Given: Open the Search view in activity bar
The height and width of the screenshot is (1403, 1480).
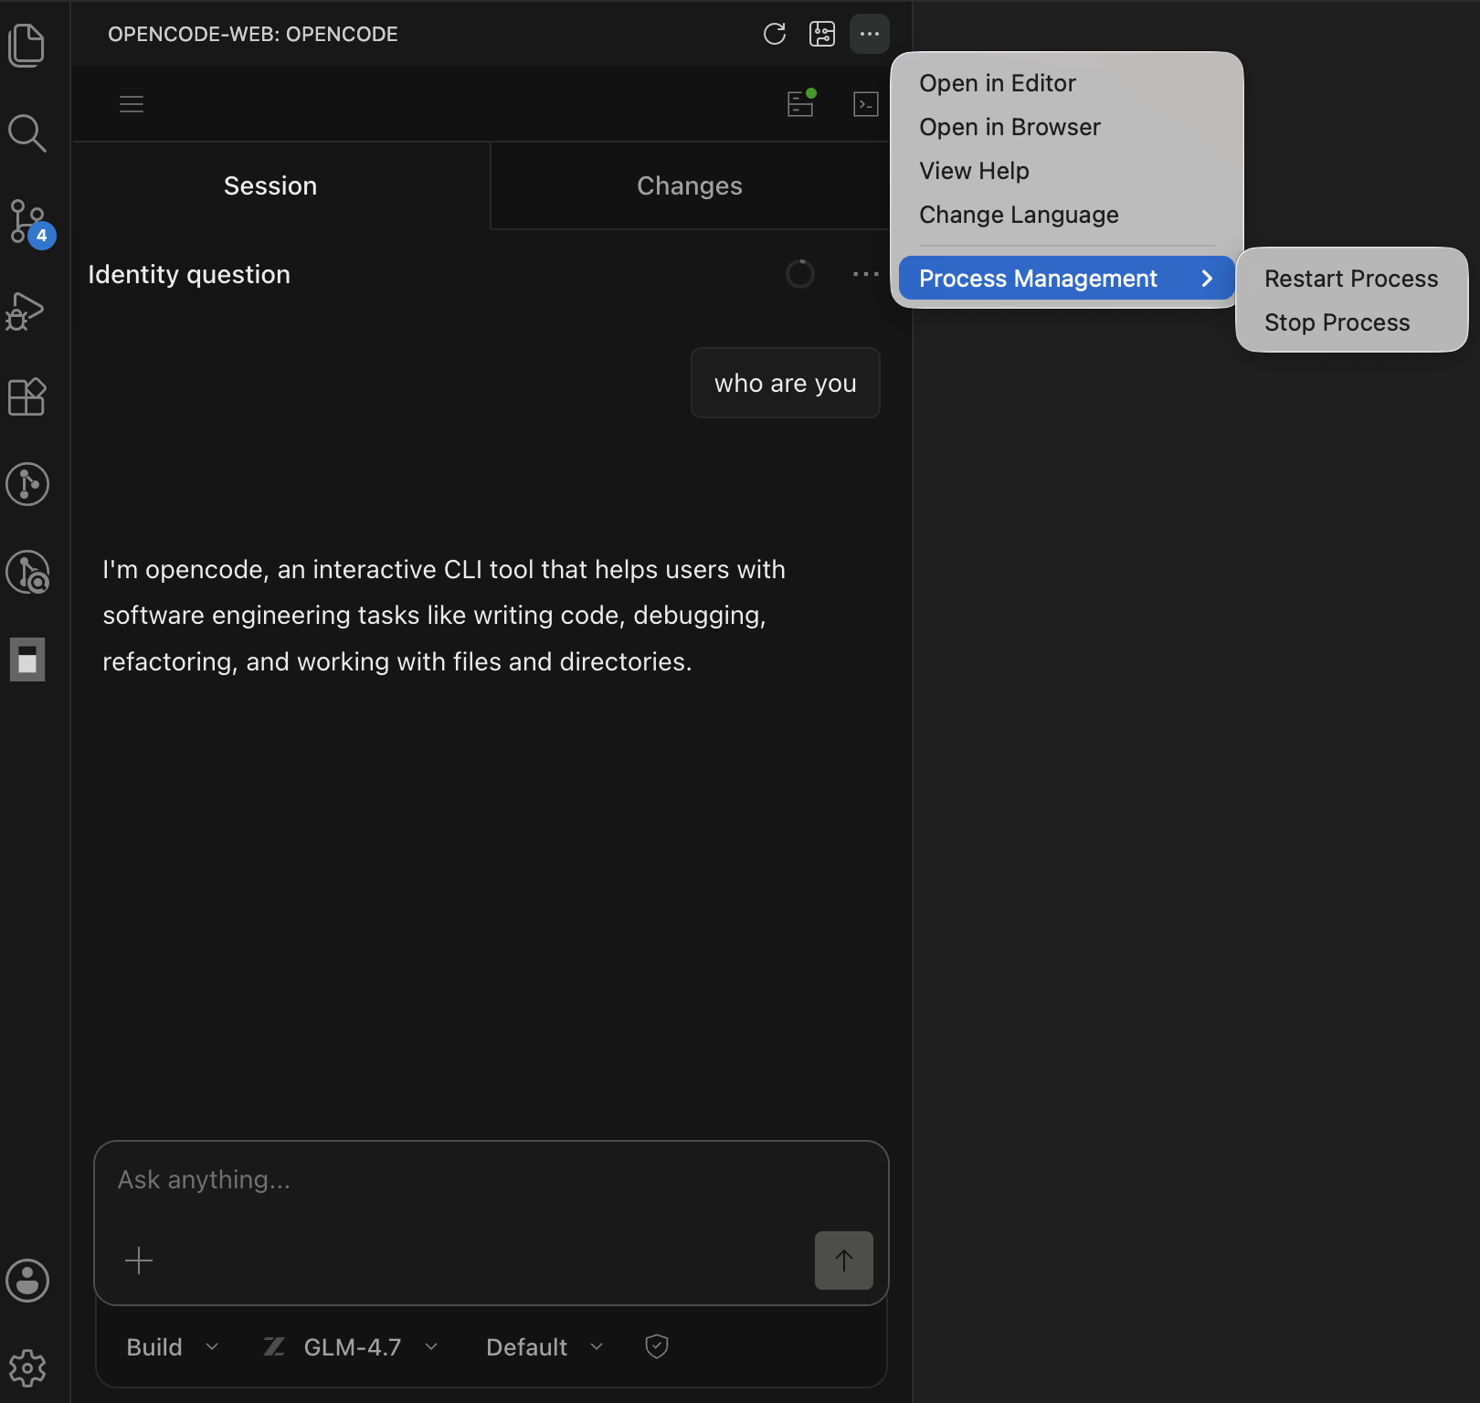Looking at the screenshot, I should pyautogui.click(x=26, y=132).
